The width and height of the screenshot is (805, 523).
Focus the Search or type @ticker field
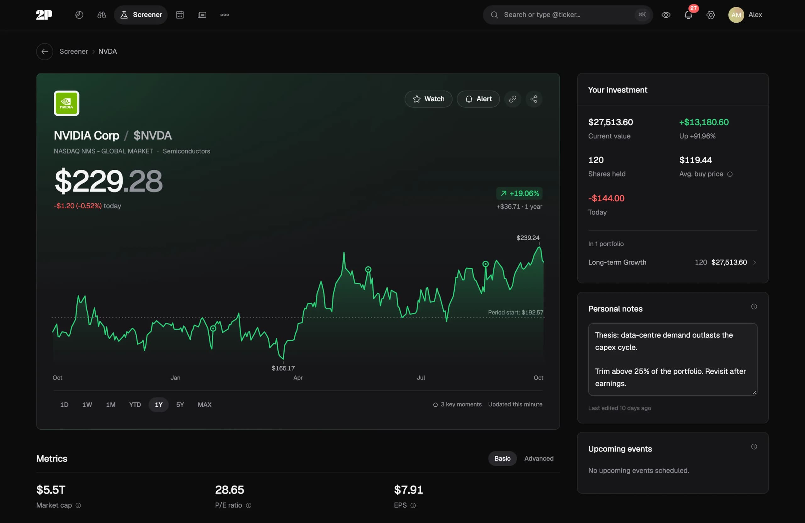[x=568, y=14]
